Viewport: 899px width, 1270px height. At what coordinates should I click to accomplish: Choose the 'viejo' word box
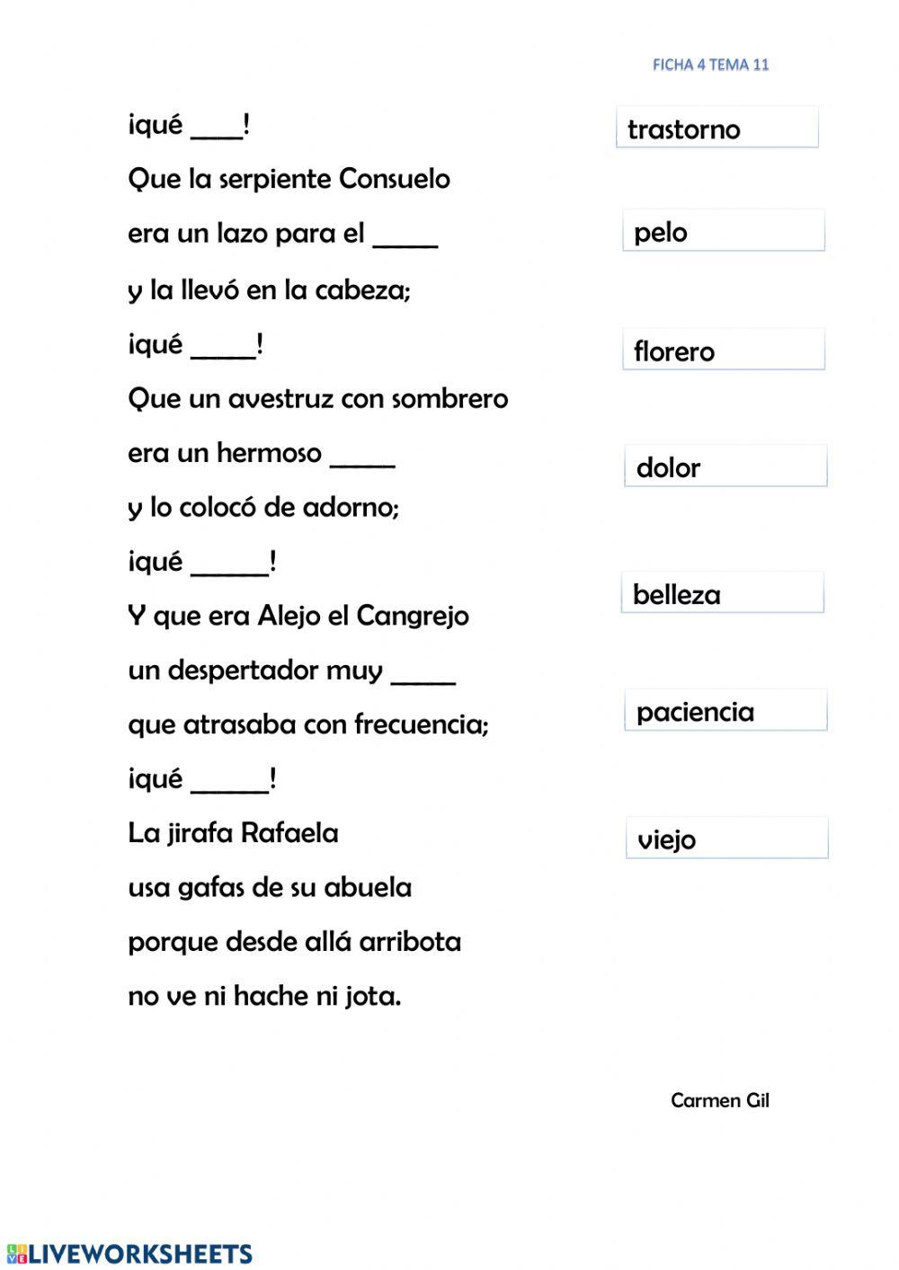[x=726, y=839]
